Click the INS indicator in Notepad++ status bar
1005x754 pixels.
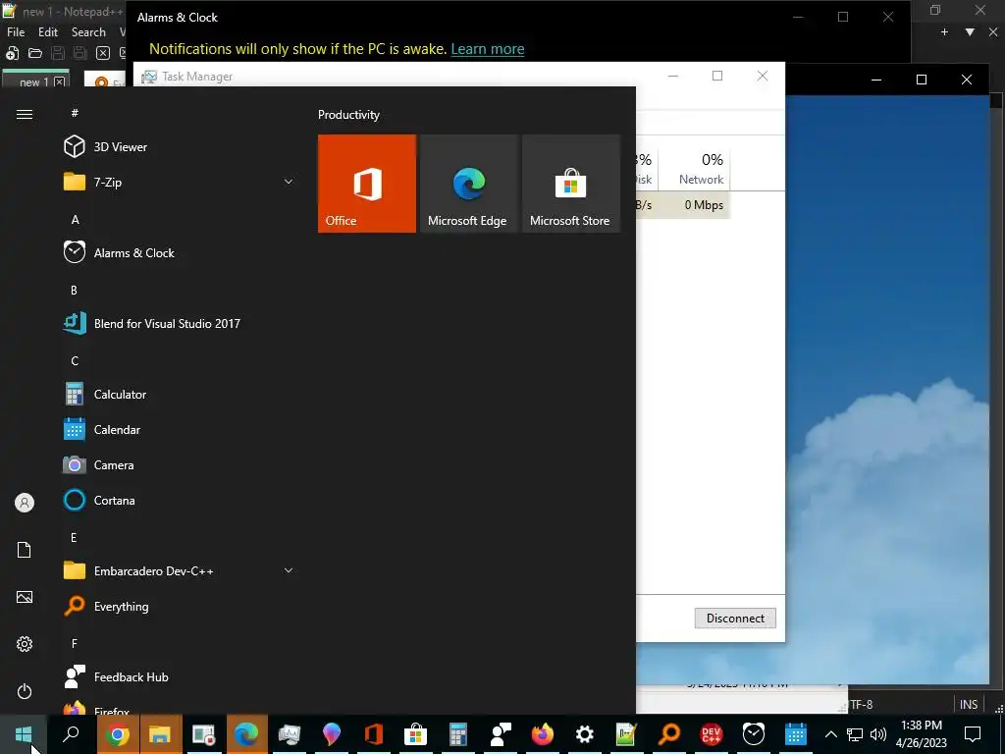(969, 704)
